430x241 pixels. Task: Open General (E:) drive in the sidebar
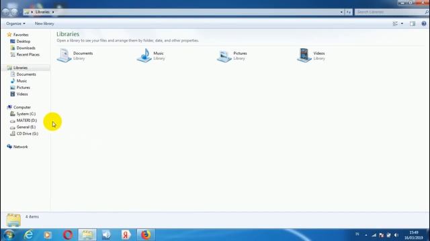(x=26, y=127)
